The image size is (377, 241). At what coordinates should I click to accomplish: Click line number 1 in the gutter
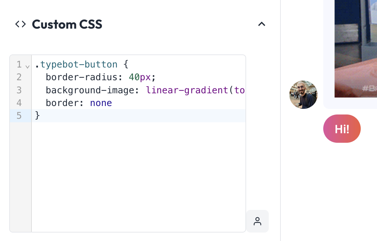pos(19,64)
